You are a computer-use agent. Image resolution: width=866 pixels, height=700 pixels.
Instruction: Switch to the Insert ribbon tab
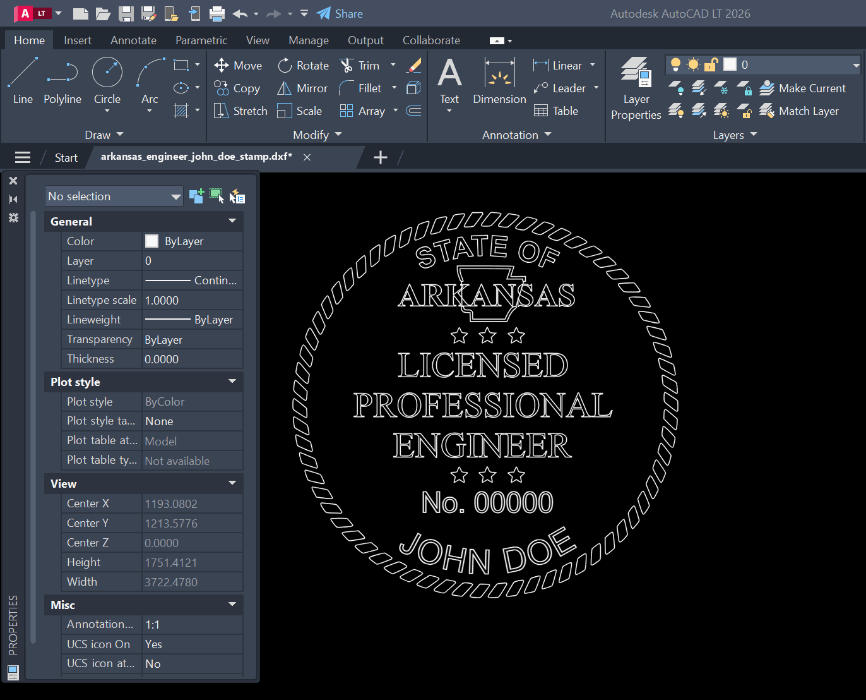78,40
